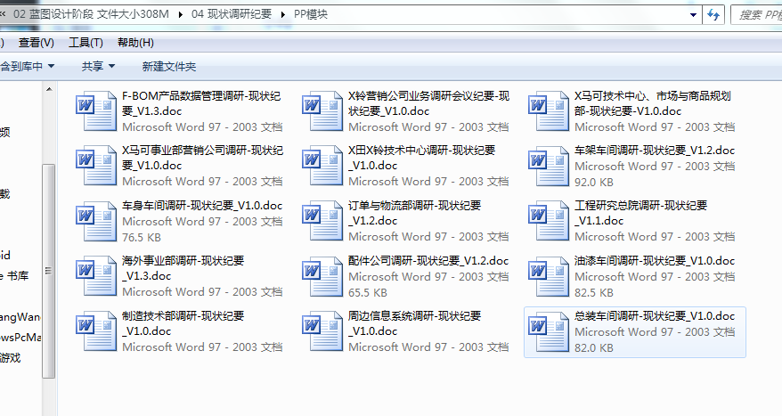The image size is (782, 416).
Task: Open the 含到库中 dropdown menu
Action: coord(28,66)
